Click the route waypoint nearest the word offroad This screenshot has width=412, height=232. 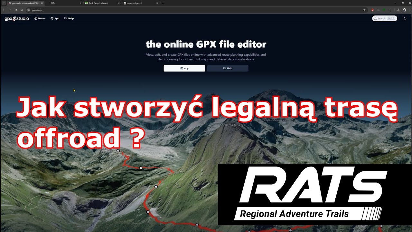(118, 150)
